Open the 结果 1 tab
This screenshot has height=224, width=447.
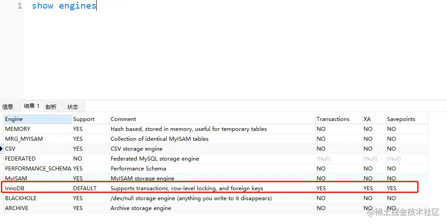(32, 106)
